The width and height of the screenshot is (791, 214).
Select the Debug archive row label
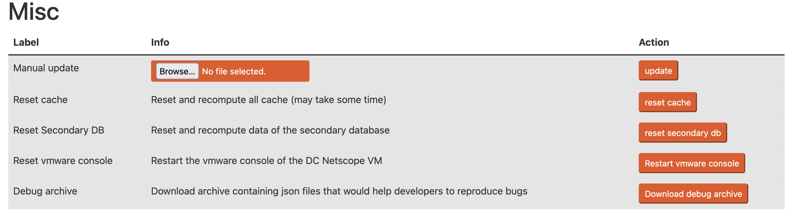[x=45, y=191]
